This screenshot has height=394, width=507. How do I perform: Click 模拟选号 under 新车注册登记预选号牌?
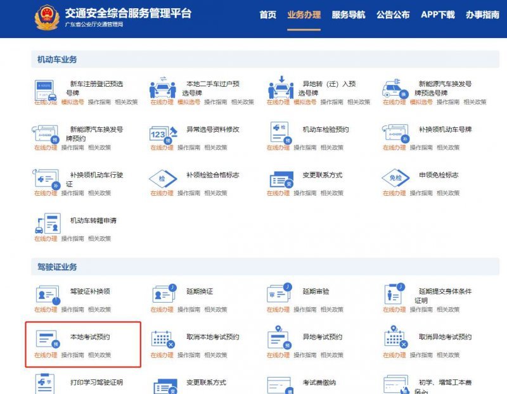click(72, 102)
